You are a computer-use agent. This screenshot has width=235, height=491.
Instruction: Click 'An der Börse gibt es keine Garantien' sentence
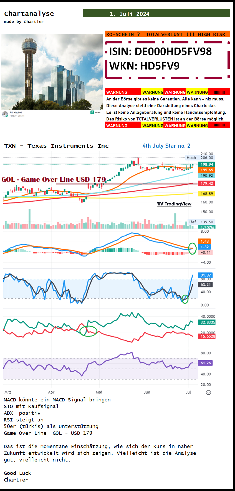[x=143, y=99]
